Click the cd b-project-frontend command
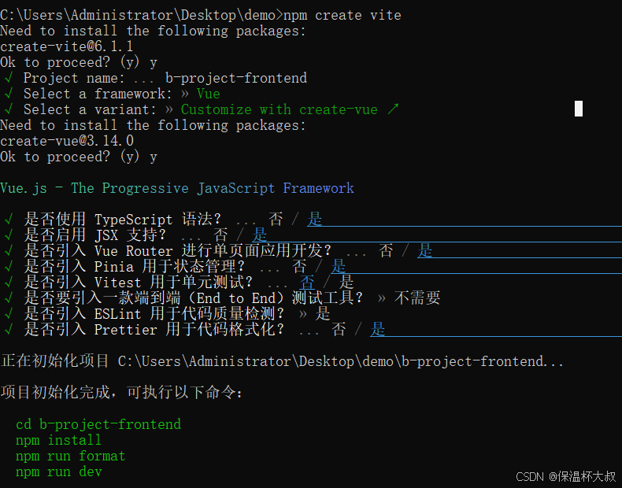 tap(98, 424)
